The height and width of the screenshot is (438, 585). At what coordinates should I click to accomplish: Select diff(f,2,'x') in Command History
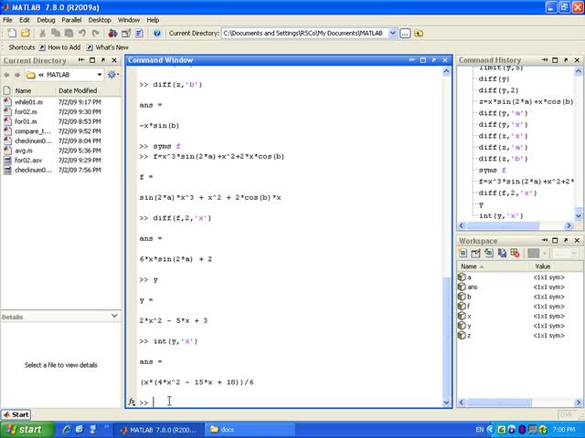click(x=508, y=193)
